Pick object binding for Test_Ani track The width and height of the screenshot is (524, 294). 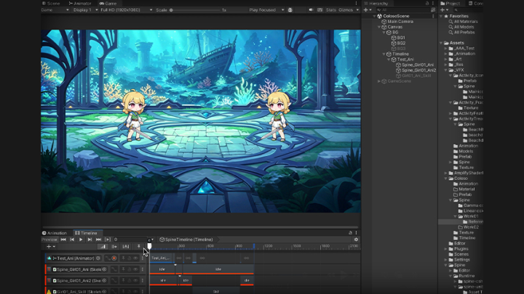click(98, 258)
